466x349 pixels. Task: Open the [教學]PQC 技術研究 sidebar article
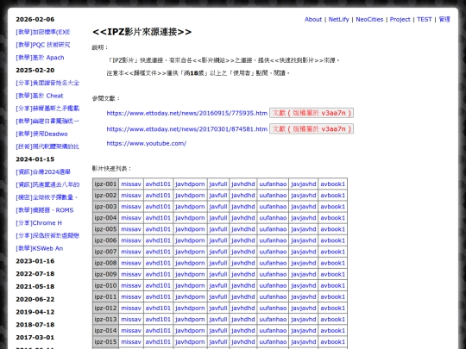pyautogui.click(x=43, y=45)
